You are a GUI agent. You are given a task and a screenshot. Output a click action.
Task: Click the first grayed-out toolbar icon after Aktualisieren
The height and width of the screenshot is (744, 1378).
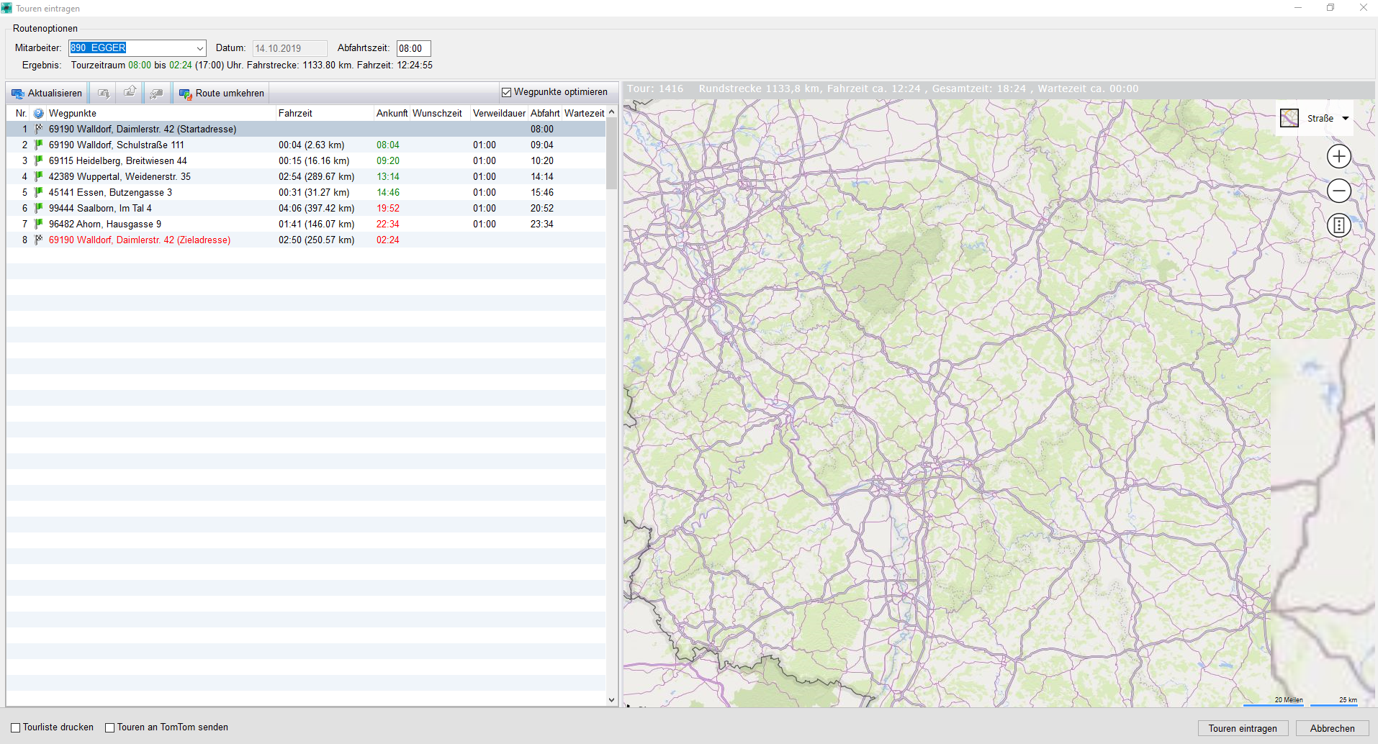(x=104, y=93)
